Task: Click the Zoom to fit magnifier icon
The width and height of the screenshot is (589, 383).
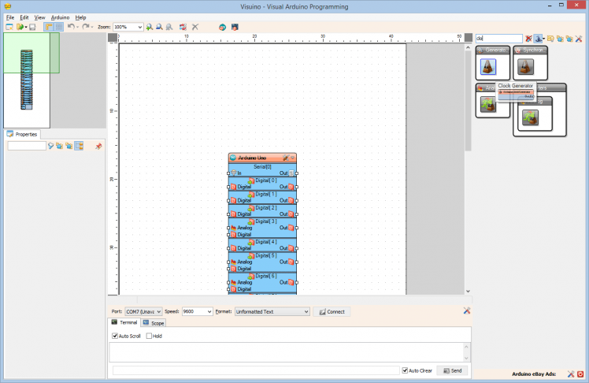Action: [169, 27]
